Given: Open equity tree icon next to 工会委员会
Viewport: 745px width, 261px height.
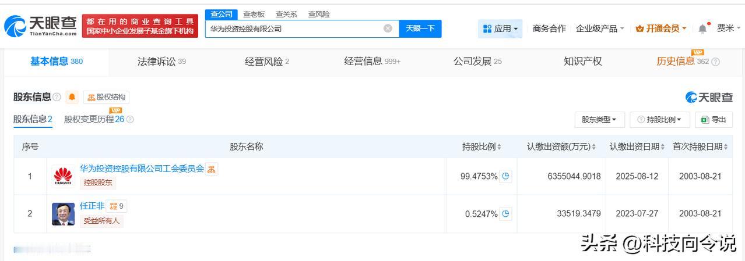Looking at the screenshot, I should pyautogui.click(x=212, y=169).
